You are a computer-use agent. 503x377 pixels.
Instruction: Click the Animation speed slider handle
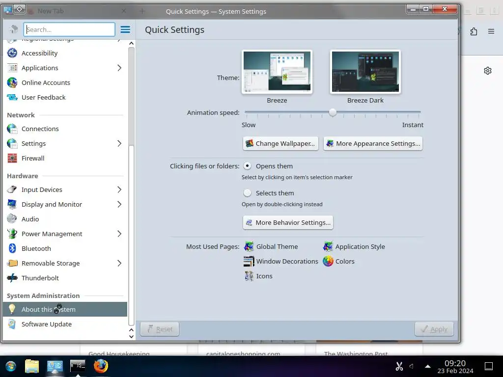333,112
